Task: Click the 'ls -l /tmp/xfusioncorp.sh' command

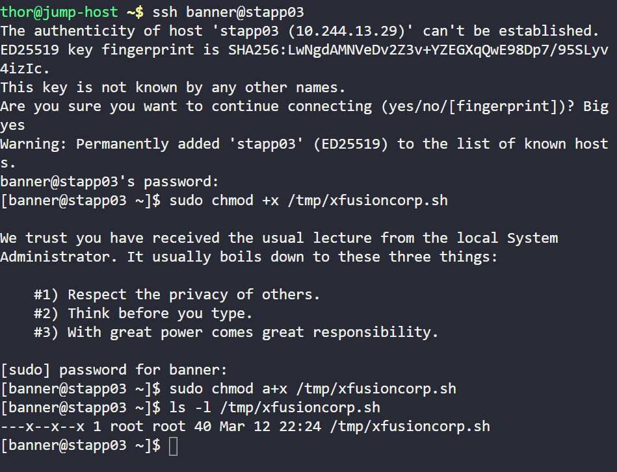Action: (x=274, y=408)
